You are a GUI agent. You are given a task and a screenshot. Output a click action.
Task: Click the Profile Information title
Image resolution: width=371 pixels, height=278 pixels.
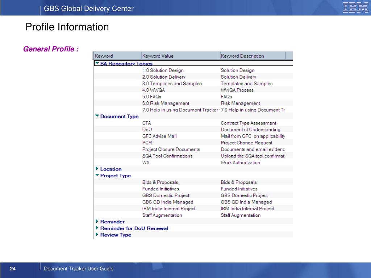point(67,27)
